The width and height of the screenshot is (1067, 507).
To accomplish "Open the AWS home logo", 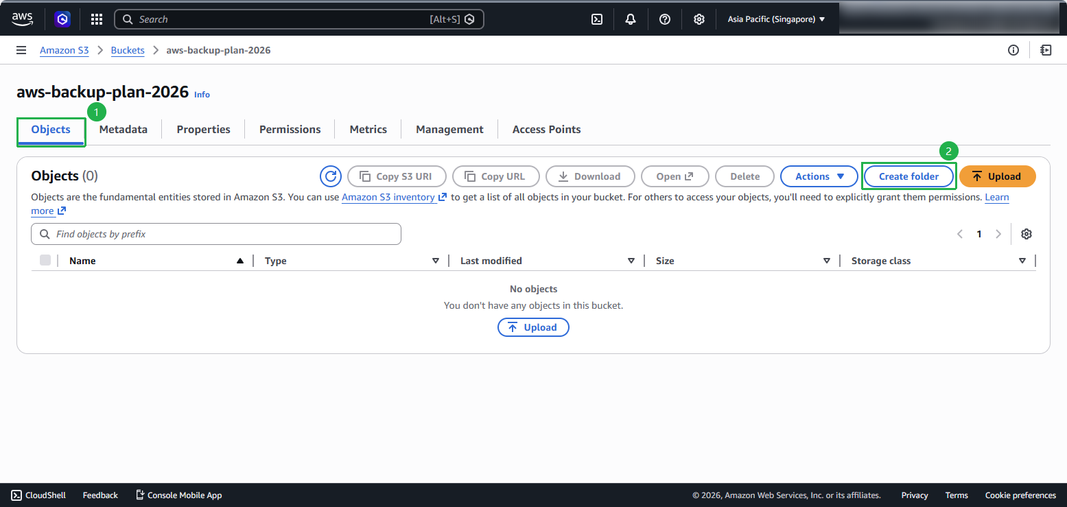I will pos(22,19).
